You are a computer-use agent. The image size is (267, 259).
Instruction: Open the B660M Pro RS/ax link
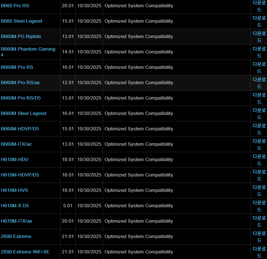pyautogui.click(x=20, y=83)
